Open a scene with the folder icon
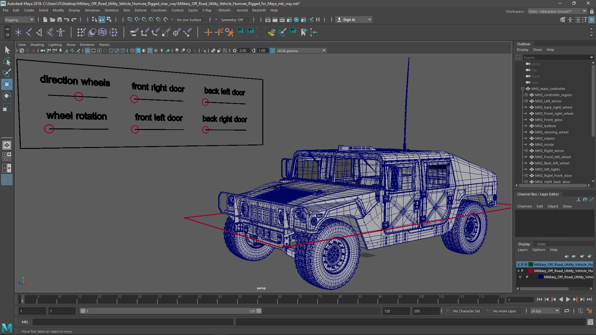The image size is (596, 335). [52, 20]
